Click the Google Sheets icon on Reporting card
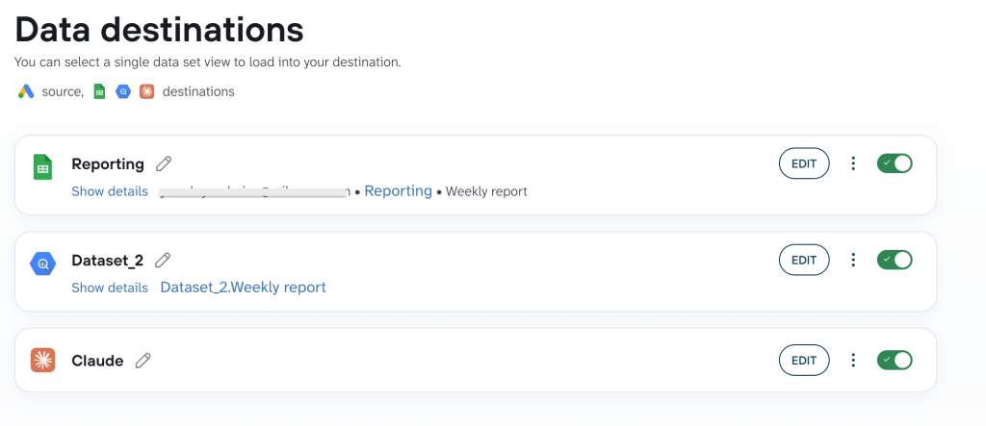 tap(42, 167)
